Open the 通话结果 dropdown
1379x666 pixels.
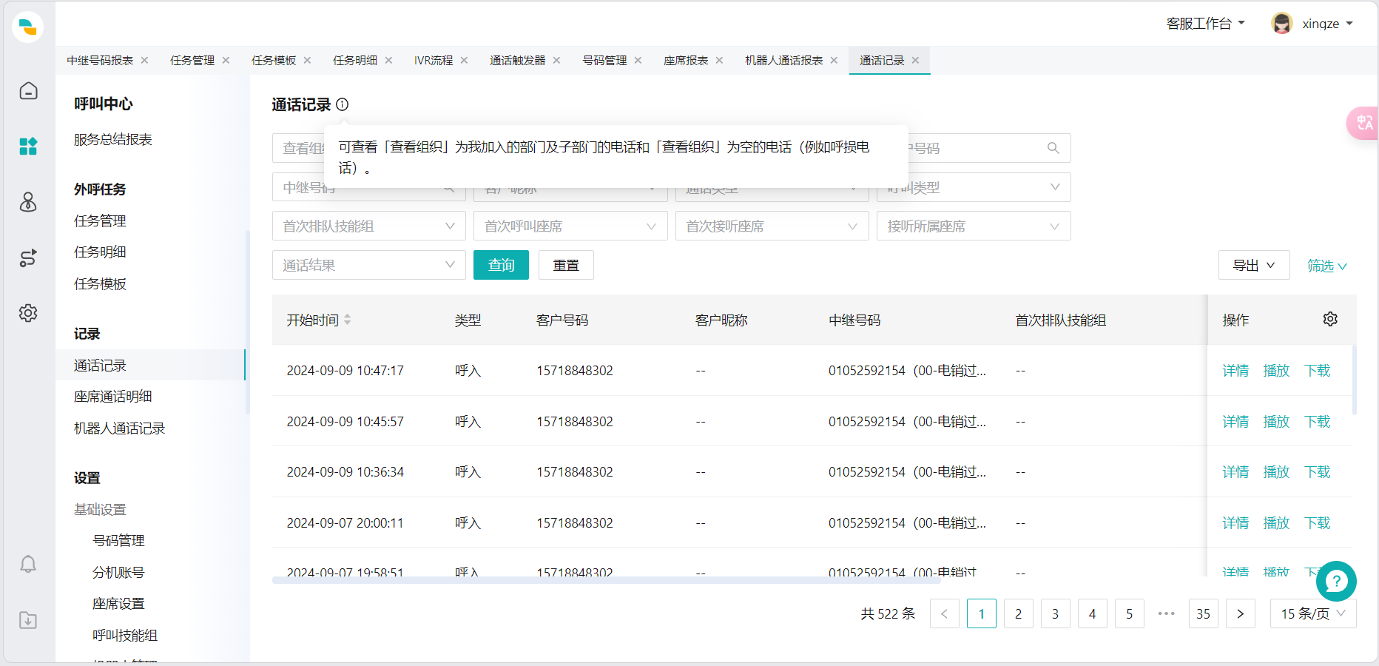[x=368, y=265]
